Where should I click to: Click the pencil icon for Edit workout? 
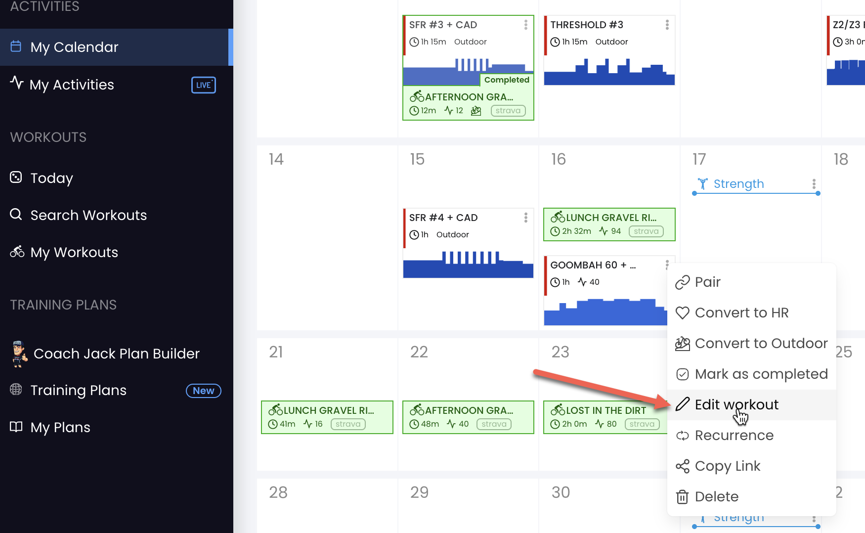[x=682, y=404]
